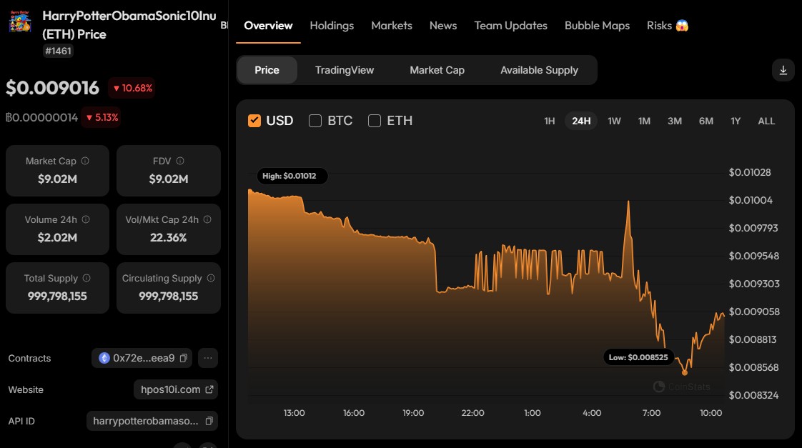Click the BTC price ฿0.00000014

click(41, 118)
